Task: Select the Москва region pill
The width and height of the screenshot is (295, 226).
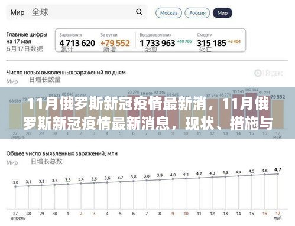Action: [168, 13]
